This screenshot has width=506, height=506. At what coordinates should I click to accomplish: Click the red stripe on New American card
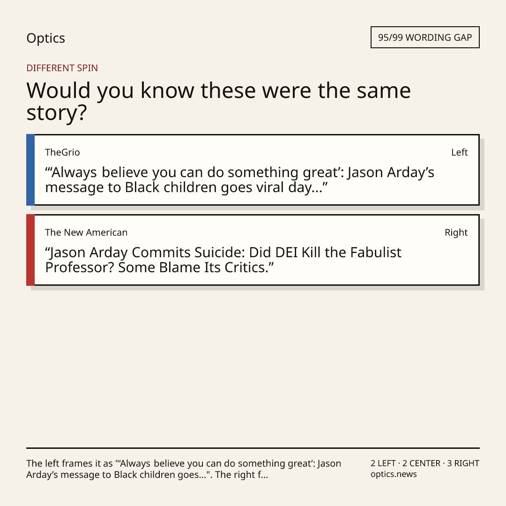pos(30,250)
